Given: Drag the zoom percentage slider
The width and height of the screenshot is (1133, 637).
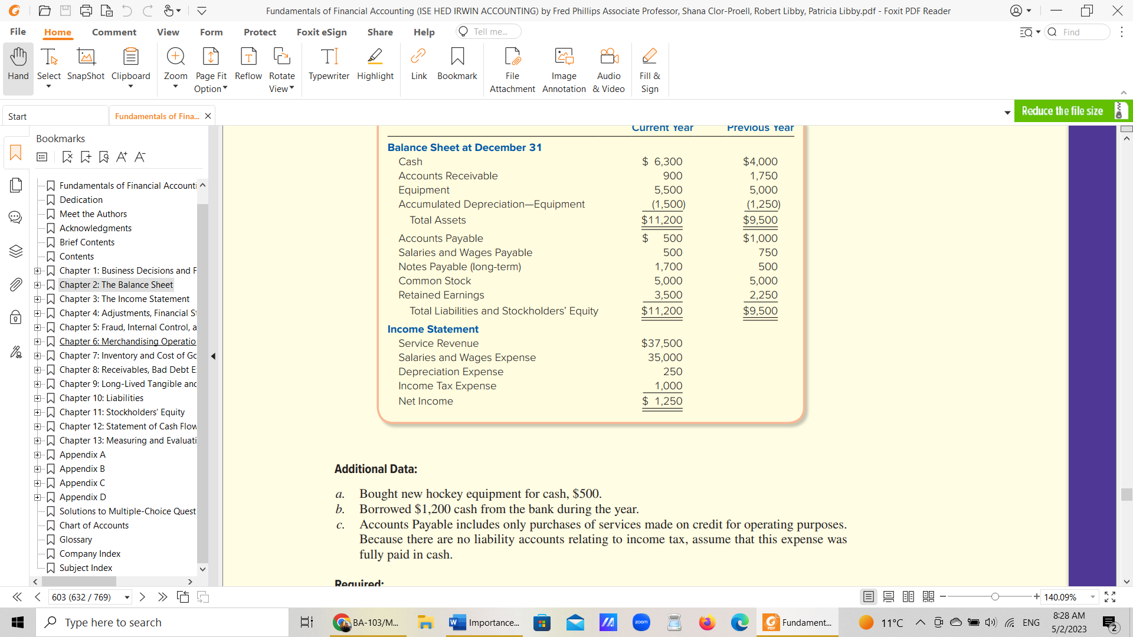Looking at the screenshot, I should tap(996, 596).
